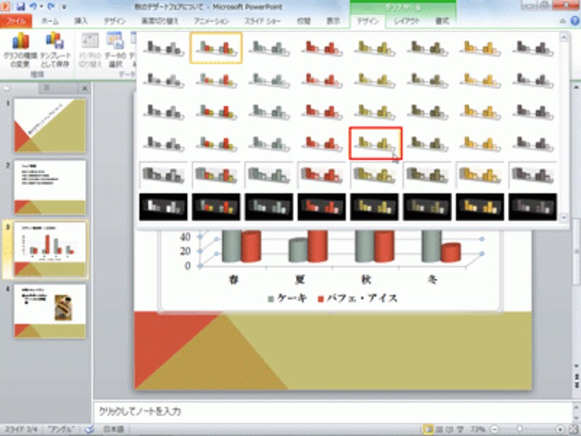Click the 春 axis label

(x=233, y=279)
